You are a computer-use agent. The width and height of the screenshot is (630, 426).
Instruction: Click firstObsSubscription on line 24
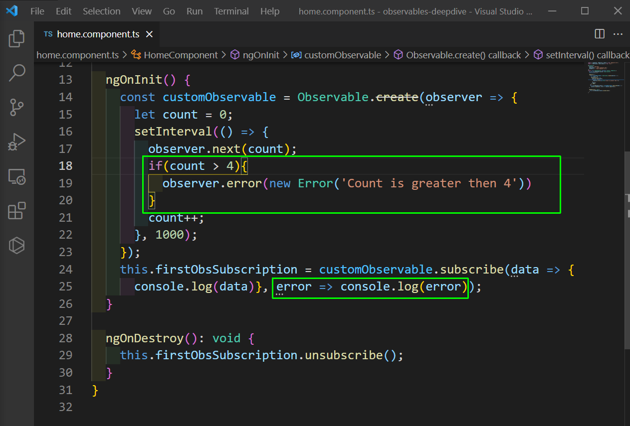point(226,270)
